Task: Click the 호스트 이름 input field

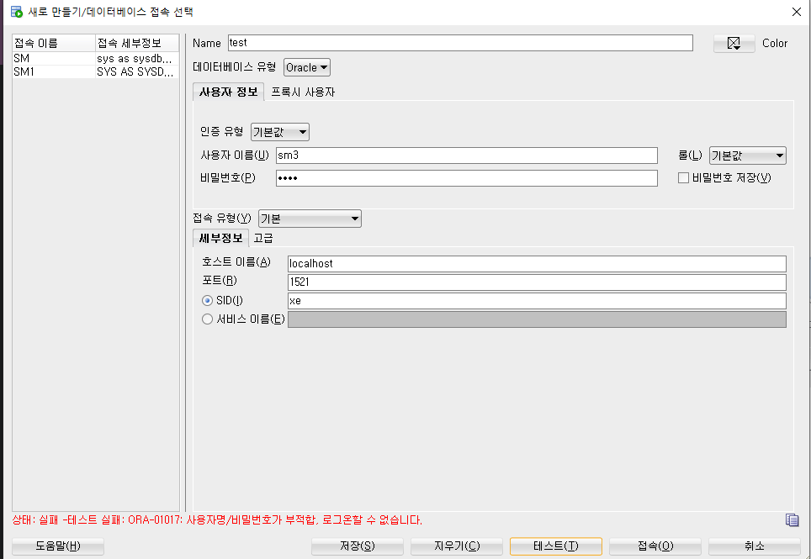Action: (536, 263)
